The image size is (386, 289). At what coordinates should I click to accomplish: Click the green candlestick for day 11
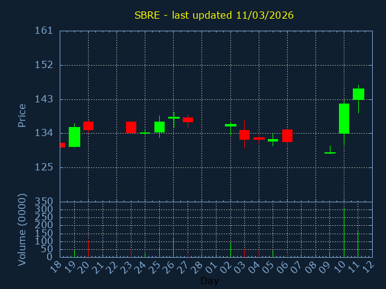point(358,94)
